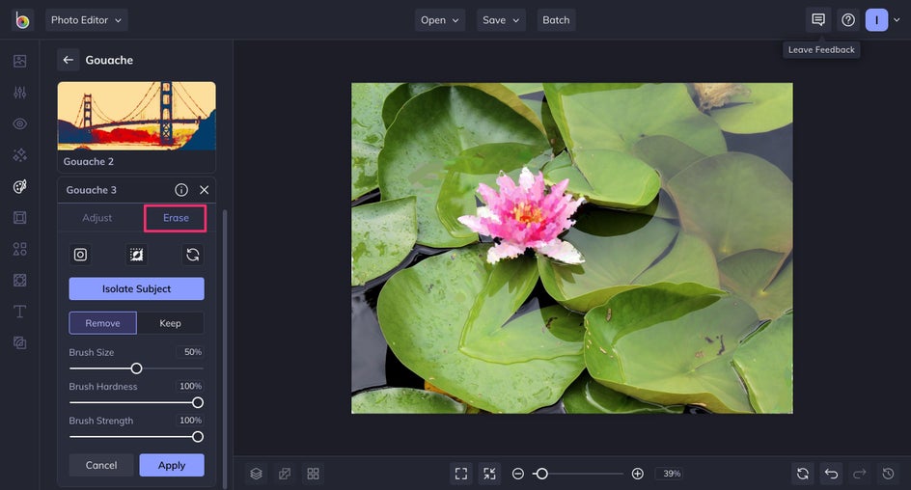Open the Photo Editor dropdown
The height and width of the screenshot is (490, 911).
pyautogui.click(x=87, y=20)
